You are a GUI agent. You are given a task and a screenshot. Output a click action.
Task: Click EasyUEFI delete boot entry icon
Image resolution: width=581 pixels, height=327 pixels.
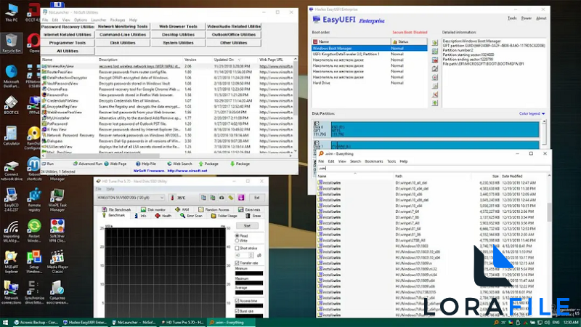click(x=434, y=60)
